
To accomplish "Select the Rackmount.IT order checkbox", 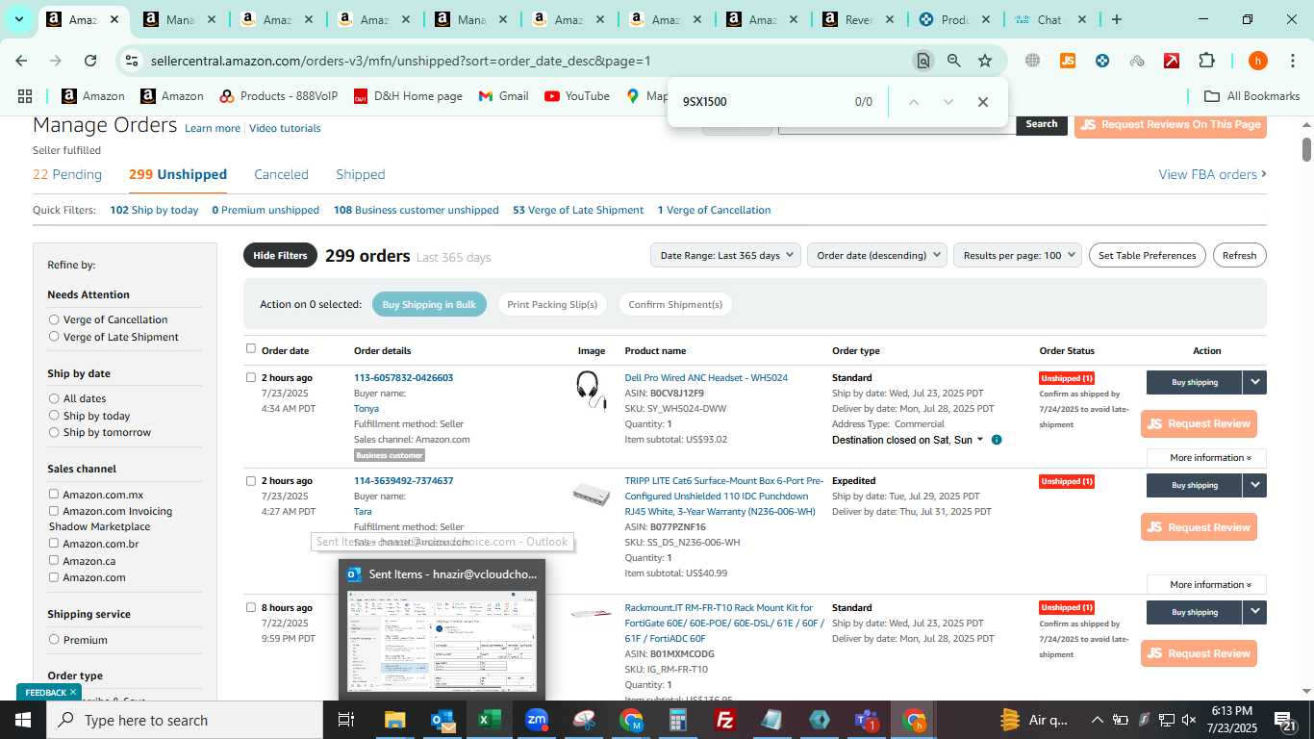I will click(x=251, y=607).
